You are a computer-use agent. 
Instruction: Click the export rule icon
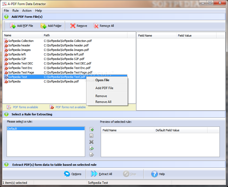[x=91, y=154]
